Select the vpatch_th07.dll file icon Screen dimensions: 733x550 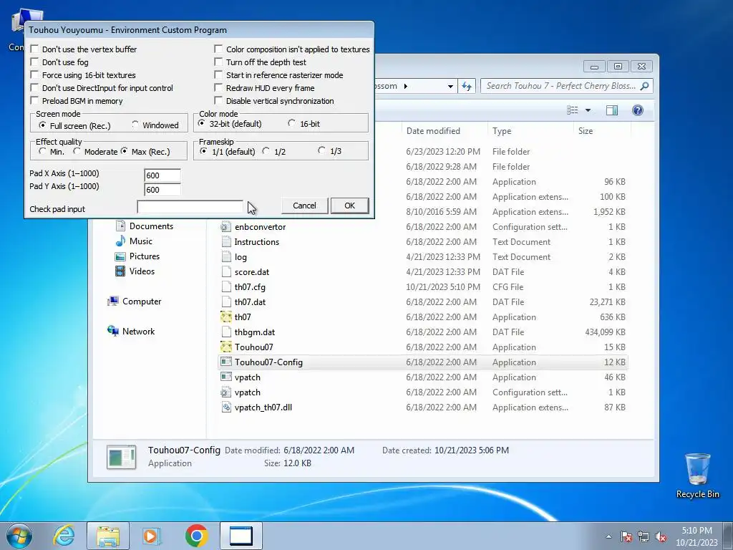pos(226,407)
